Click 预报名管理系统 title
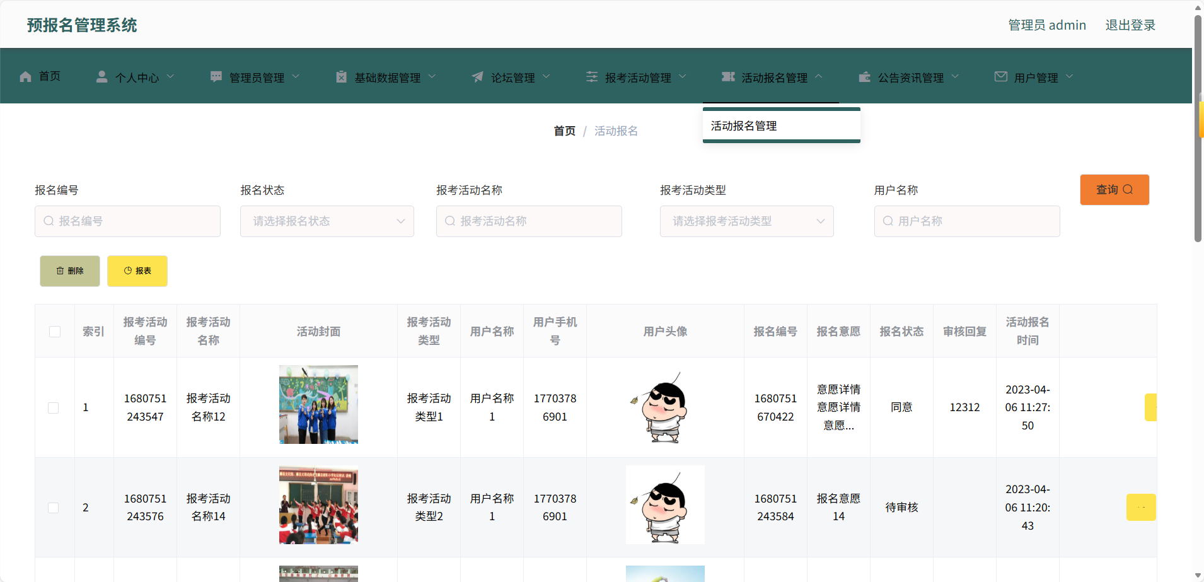Viewport: 1204px width, 582px height. click(82, 25)
